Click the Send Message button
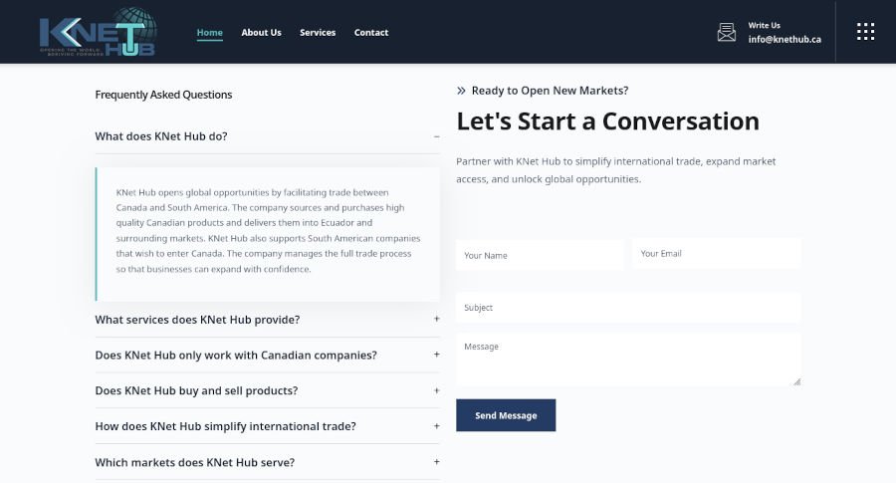 pyautogui.click(x=506, y=415)
